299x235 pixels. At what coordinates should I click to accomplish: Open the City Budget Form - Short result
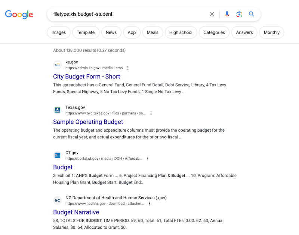[86, 76]
